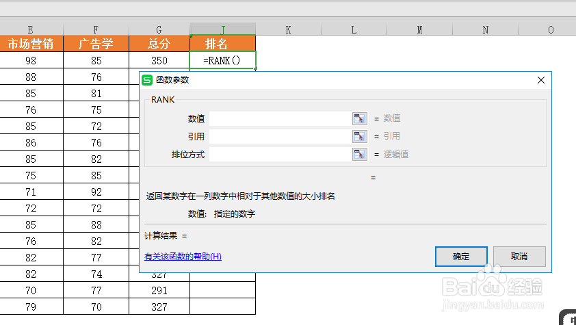Viewport: 576px width, 325px height.
Task: Select column M header
Action: (x=419, y=29)
